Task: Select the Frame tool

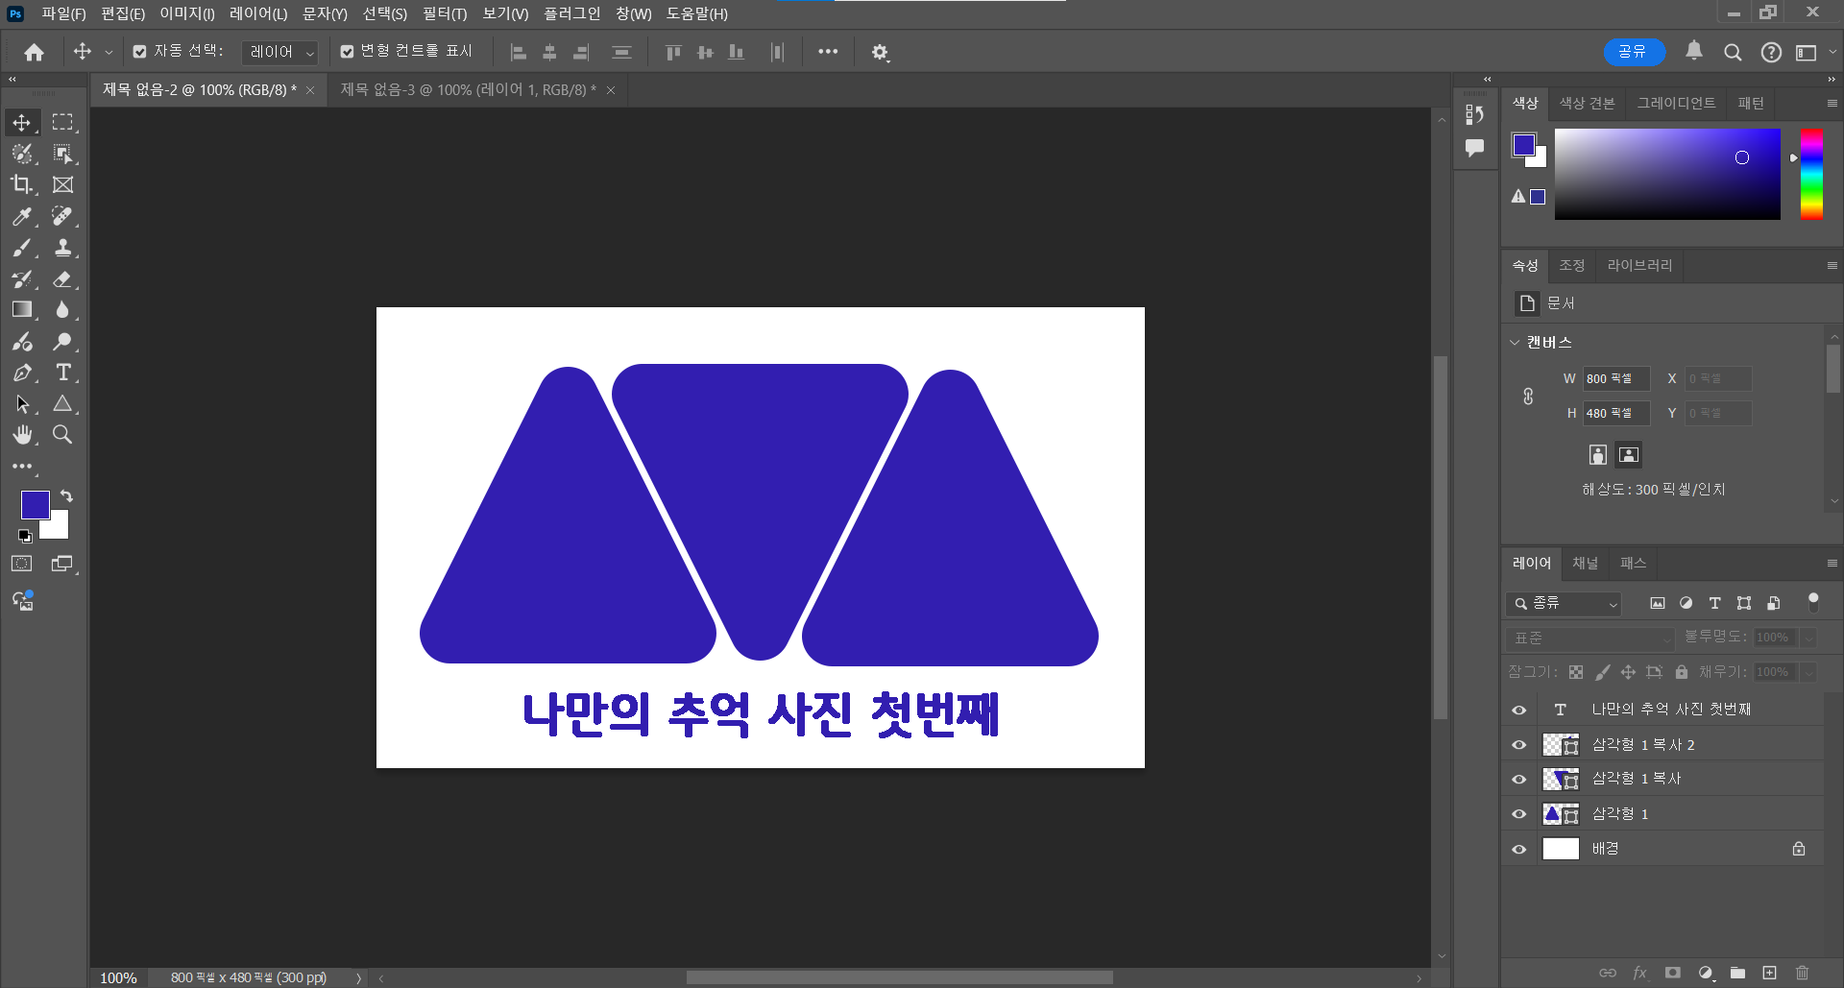Action: tap(62, 184)
